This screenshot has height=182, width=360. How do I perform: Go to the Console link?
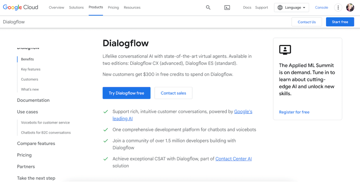coord(321,8)
